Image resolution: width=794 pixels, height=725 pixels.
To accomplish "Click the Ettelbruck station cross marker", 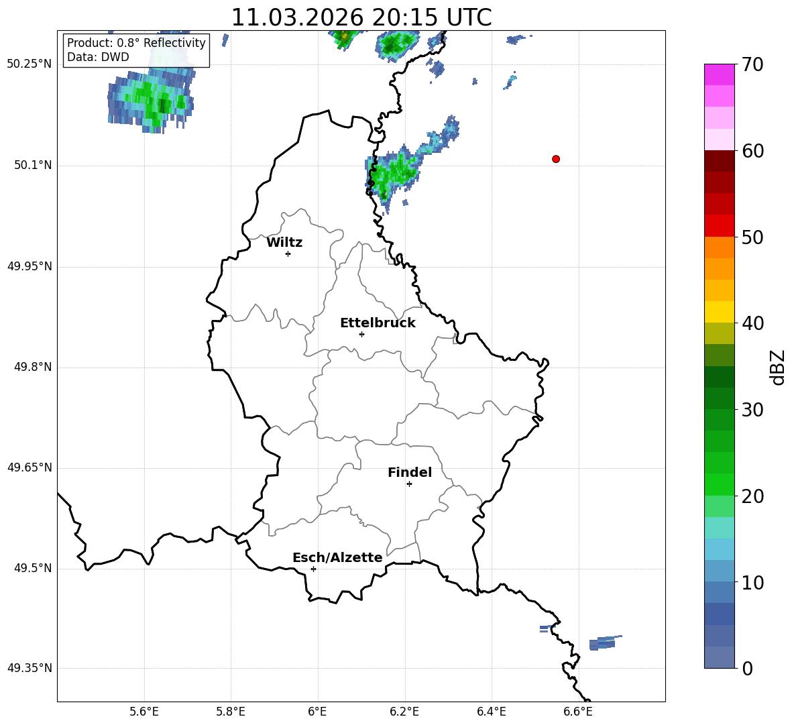I will 361,334.
